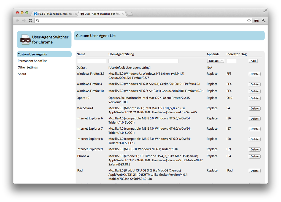Delete the Internet Explorer 6 entry
Screen dimensions: 281x202
click(255, 119)
